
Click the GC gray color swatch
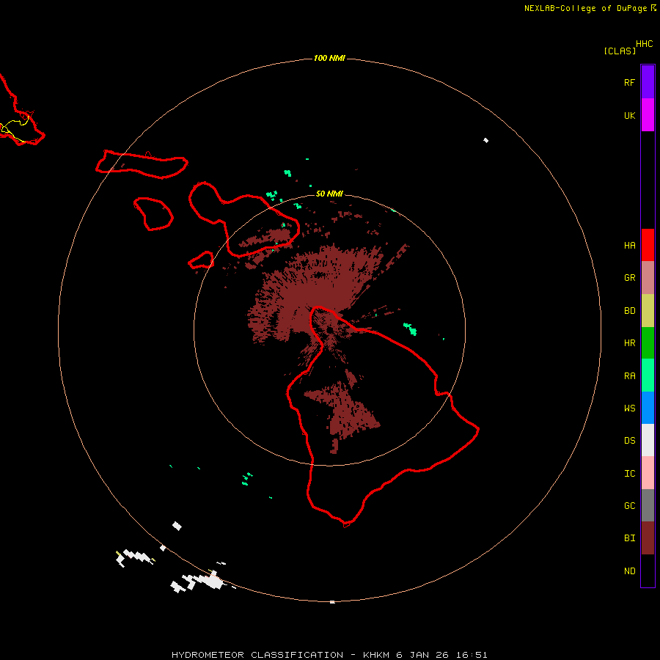(648, 505)
